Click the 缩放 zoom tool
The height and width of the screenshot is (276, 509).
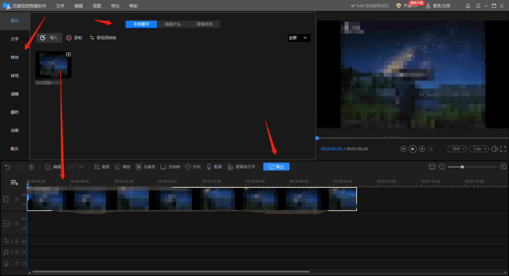coord(123,167)
